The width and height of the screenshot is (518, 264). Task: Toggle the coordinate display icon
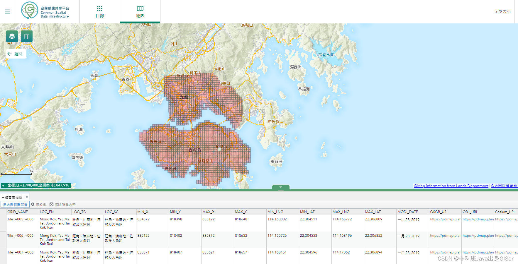4,185
